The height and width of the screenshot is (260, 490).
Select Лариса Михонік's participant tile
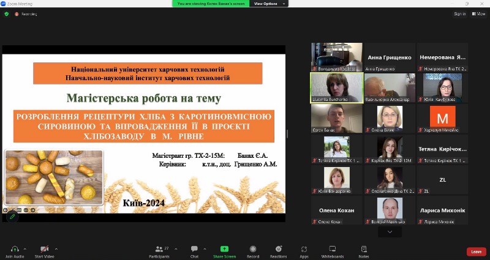click(x=442, y=210)
